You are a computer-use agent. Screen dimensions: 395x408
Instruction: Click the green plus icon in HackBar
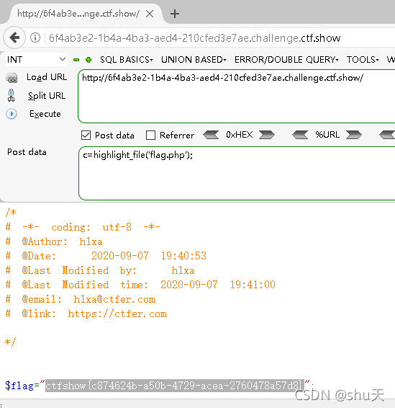88,60
